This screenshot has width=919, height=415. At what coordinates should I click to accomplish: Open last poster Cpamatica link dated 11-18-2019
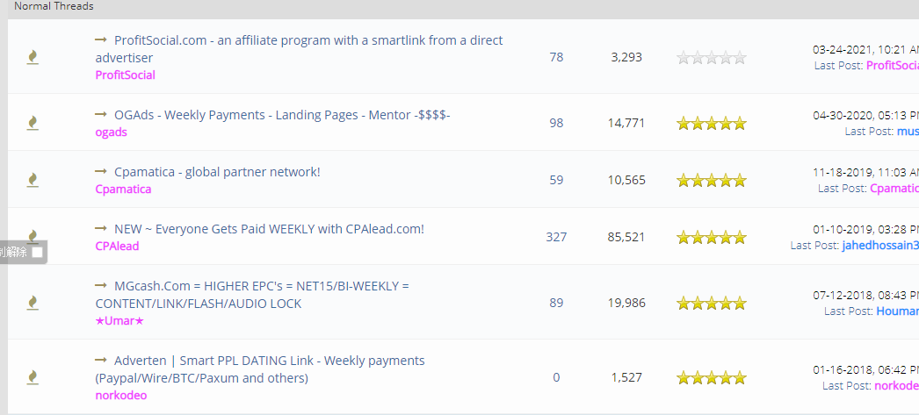[x=894, y=188]
